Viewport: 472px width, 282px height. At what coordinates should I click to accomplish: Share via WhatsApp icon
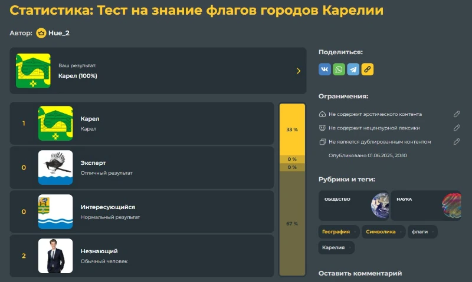pyautogui.click(x=339, y=69)
